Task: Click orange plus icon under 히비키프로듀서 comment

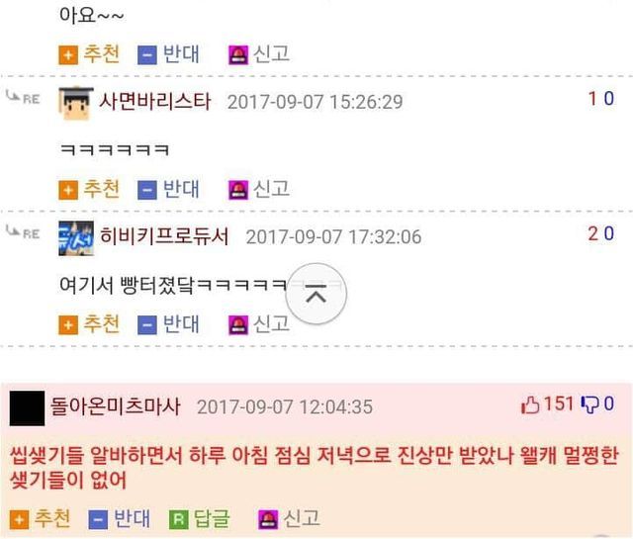Action: pyautogui.click(x=68, y=324)
